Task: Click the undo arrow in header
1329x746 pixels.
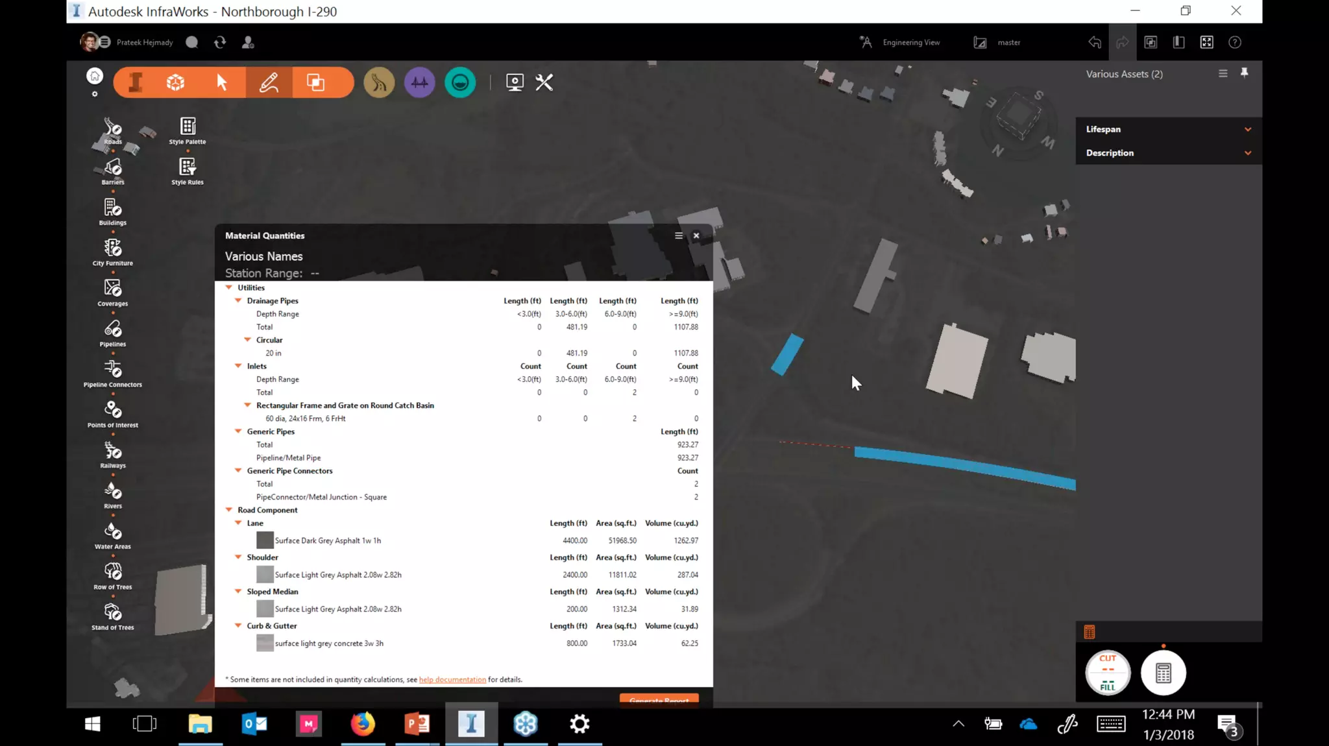Action: [1095, 42]
